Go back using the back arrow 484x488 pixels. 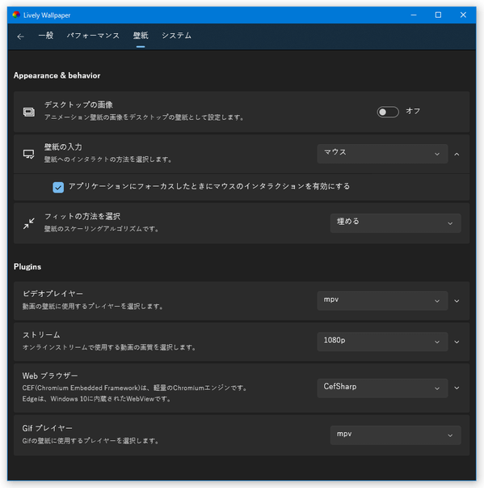point(20,36)
